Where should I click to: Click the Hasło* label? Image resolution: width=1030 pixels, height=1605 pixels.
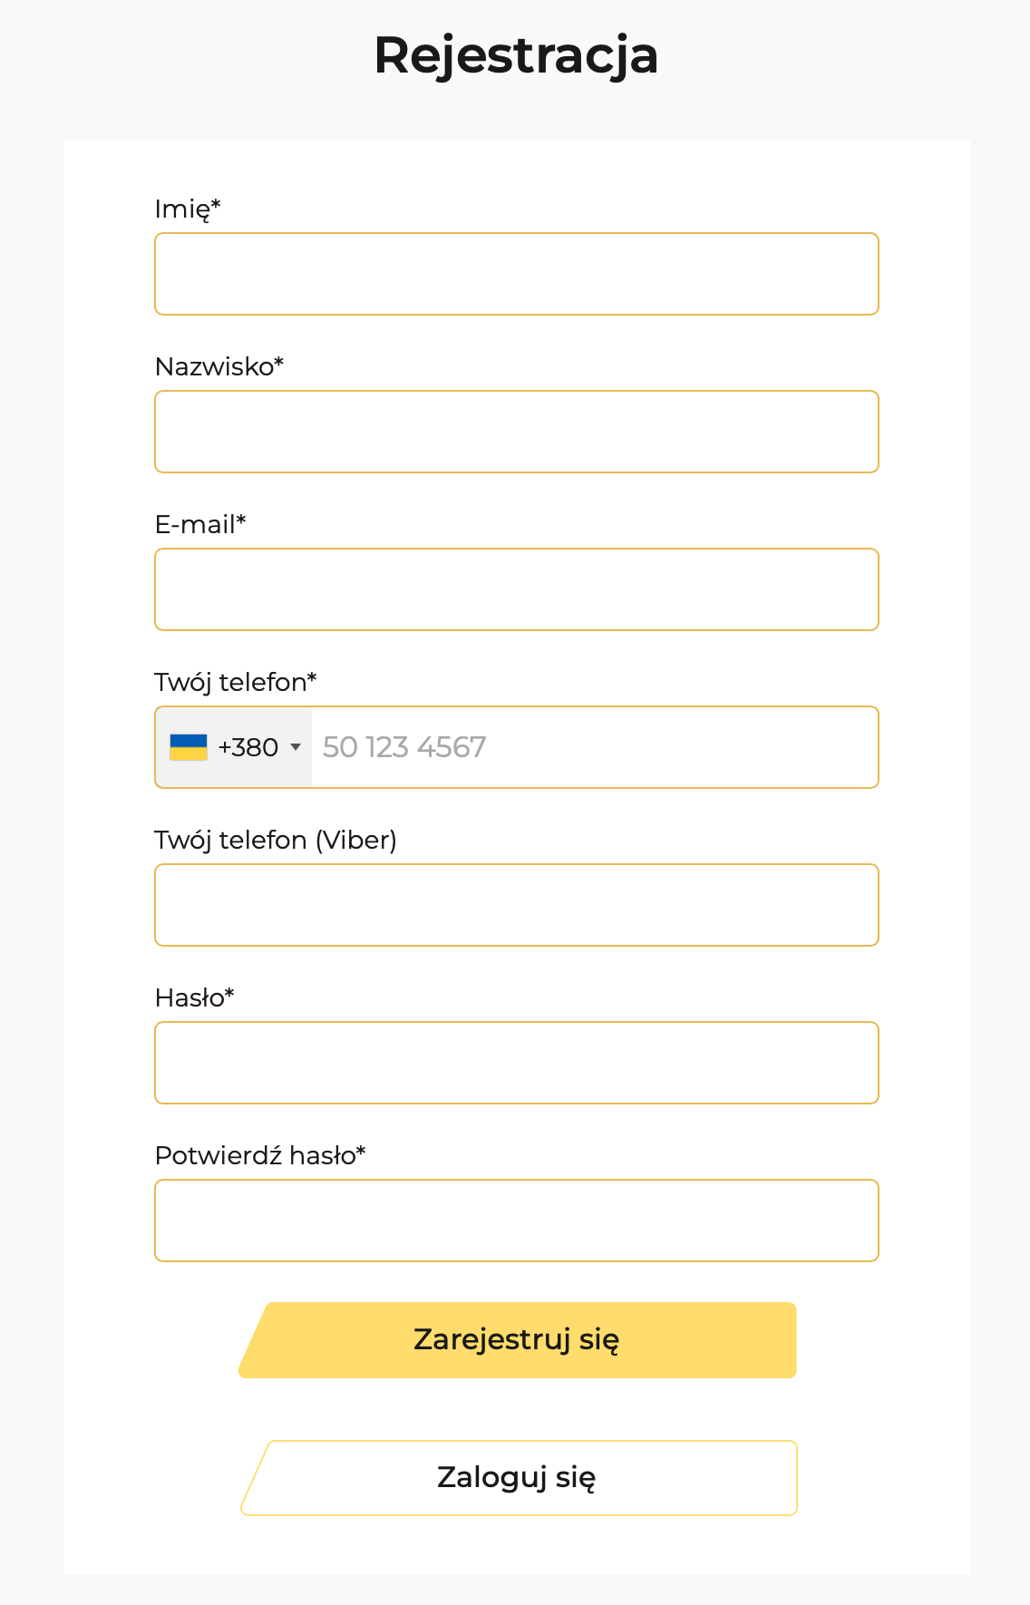click(x=195, y=997)
